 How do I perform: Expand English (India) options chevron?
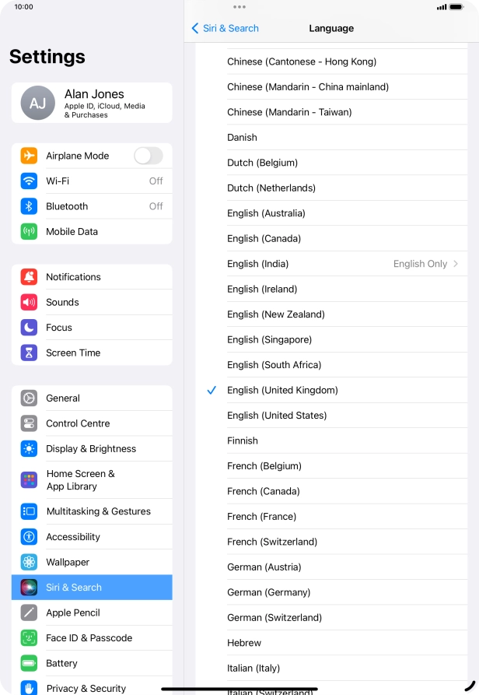pyautogui.click(x=456, y=264)
